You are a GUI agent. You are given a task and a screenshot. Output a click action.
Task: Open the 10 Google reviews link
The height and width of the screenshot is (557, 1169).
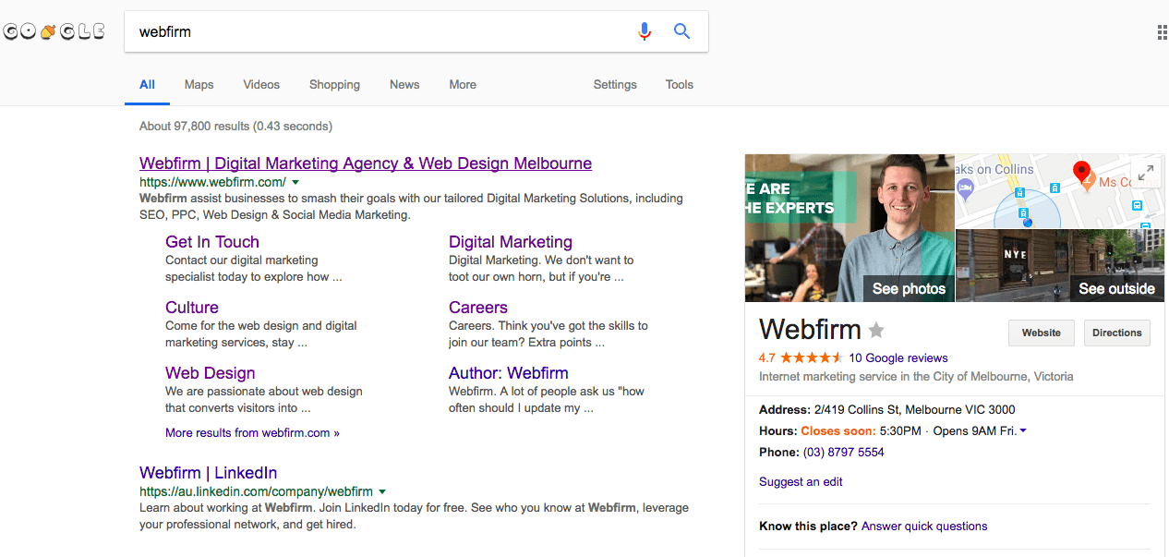(x=898, y=357)
